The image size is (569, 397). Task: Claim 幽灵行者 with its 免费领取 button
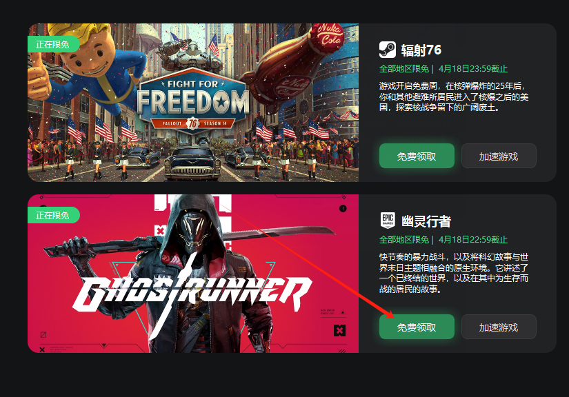[x=417, y=327]
